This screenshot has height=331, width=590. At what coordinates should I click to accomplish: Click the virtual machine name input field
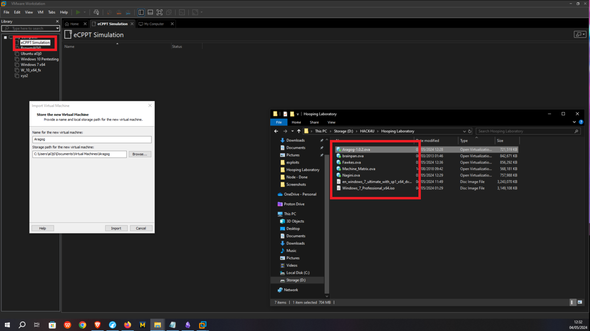coord(92,139)
